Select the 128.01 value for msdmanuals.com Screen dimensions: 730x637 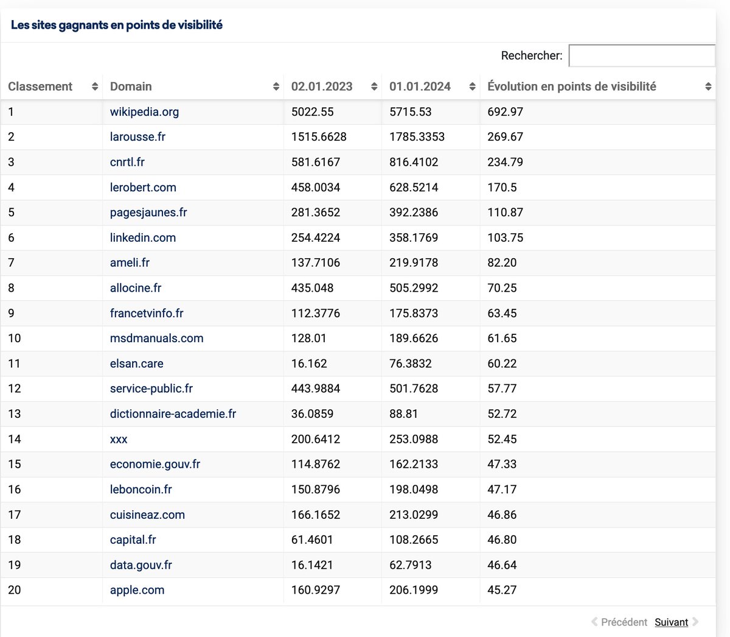308,338
